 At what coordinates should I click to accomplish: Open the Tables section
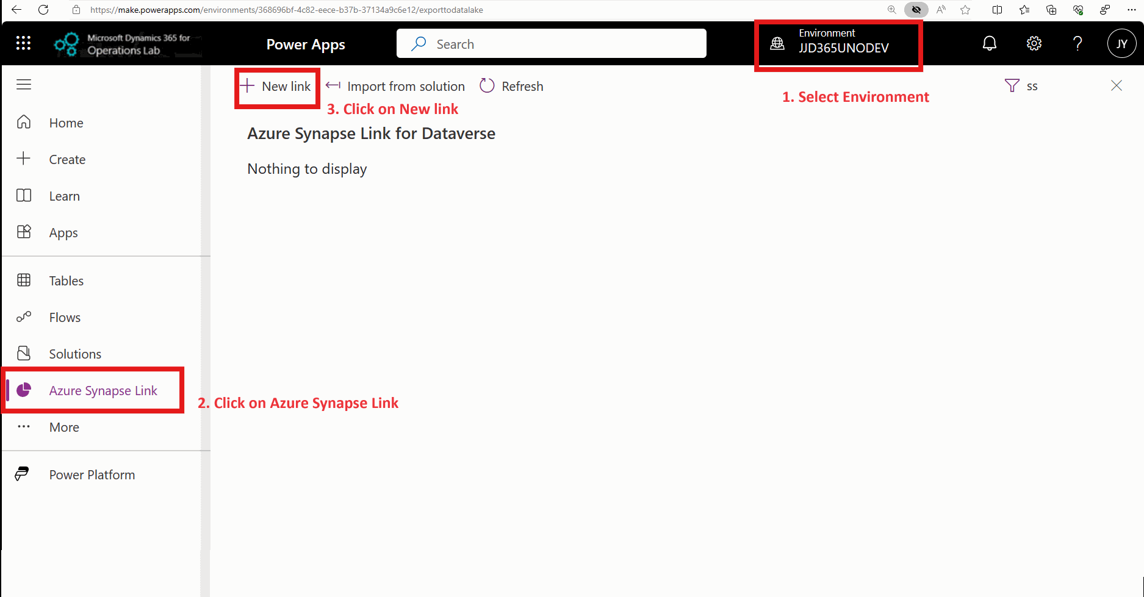tap(65, 281)
